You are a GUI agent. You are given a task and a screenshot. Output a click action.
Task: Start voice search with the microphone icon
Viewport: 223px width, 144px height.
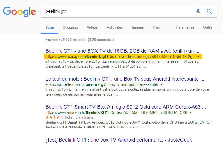point(198,11)
